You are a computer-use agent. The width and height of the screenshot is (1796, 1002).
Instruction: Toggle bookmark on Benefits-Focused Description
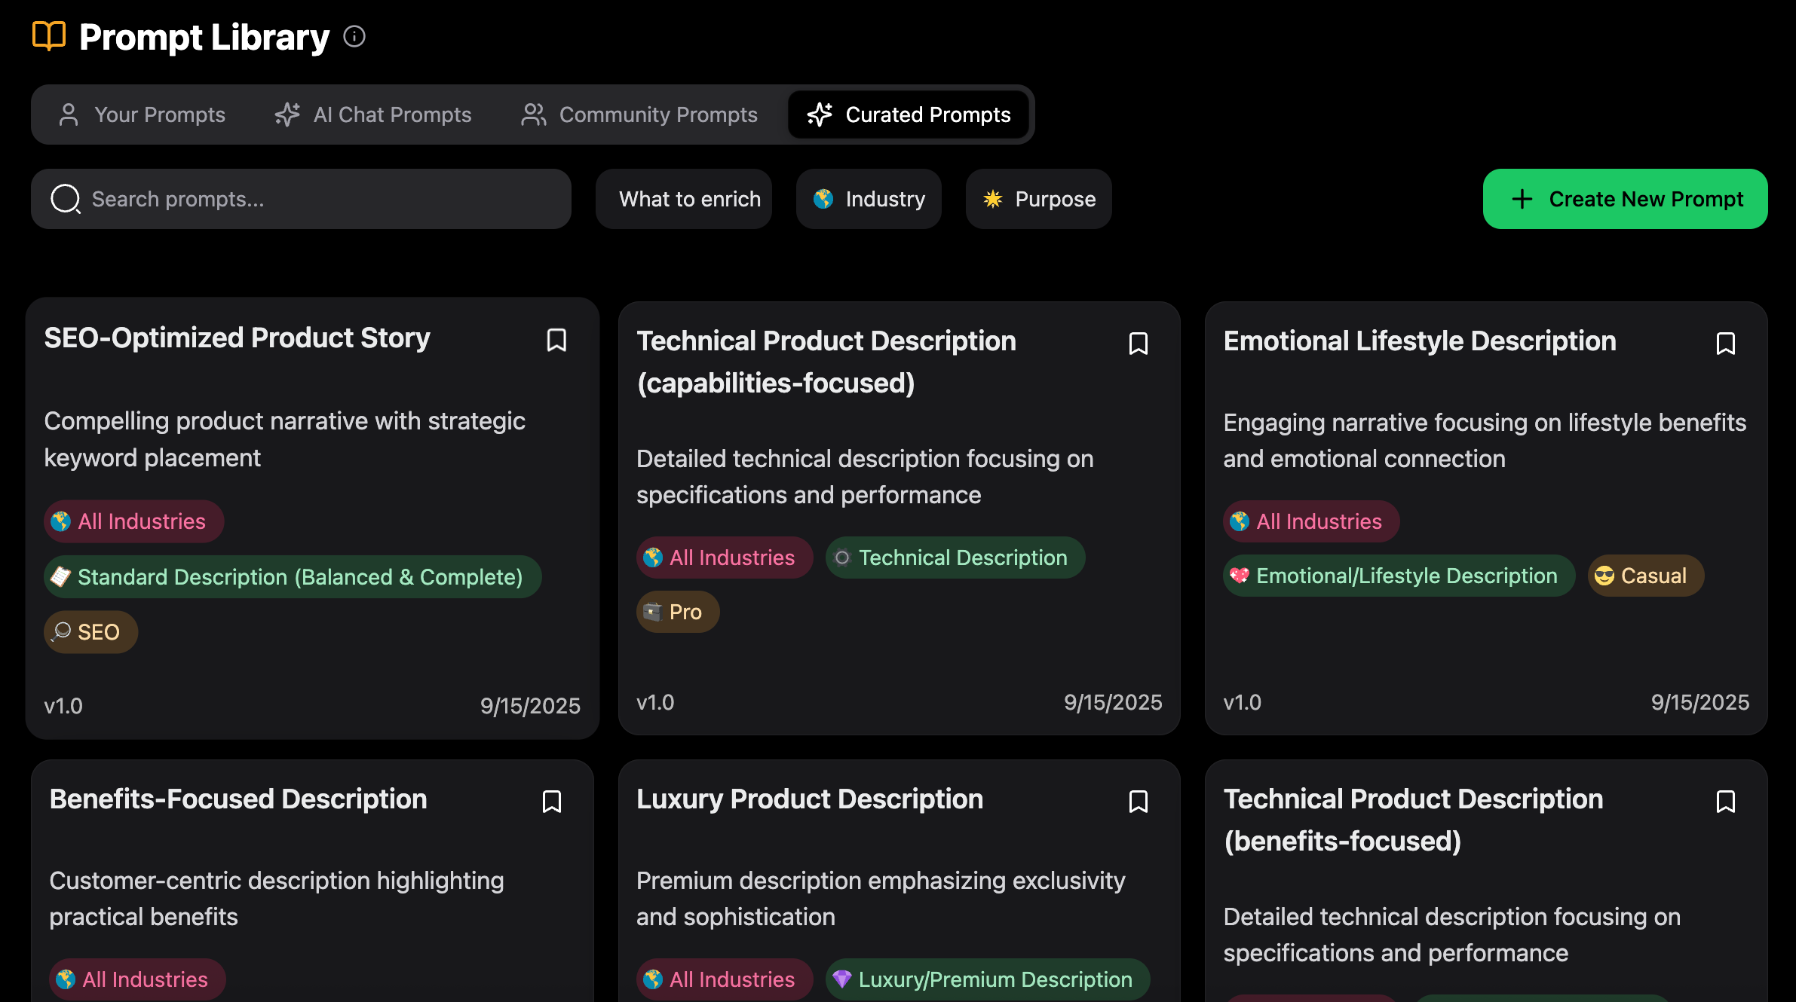coord(552,802)
